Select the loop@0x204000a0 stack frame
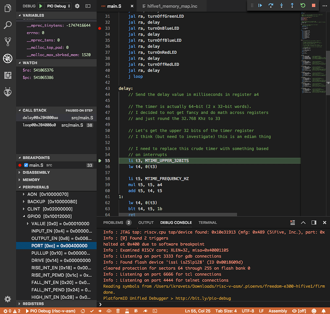 pyautogui.click(x=56, y=125)
